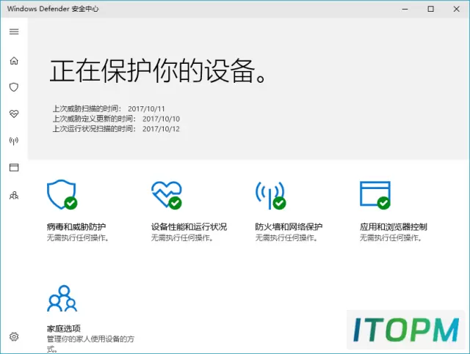The height and width of the screenshot is (354, 470).
Task: Click 无需执行任何操作 under 病毒和威胁防护
Action: tap(77, 238)
